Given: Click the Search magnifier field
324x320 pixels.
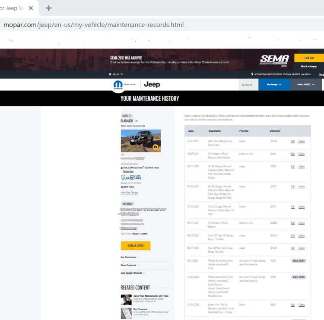Looking at the screenshot, I should [x=248, y=85].
